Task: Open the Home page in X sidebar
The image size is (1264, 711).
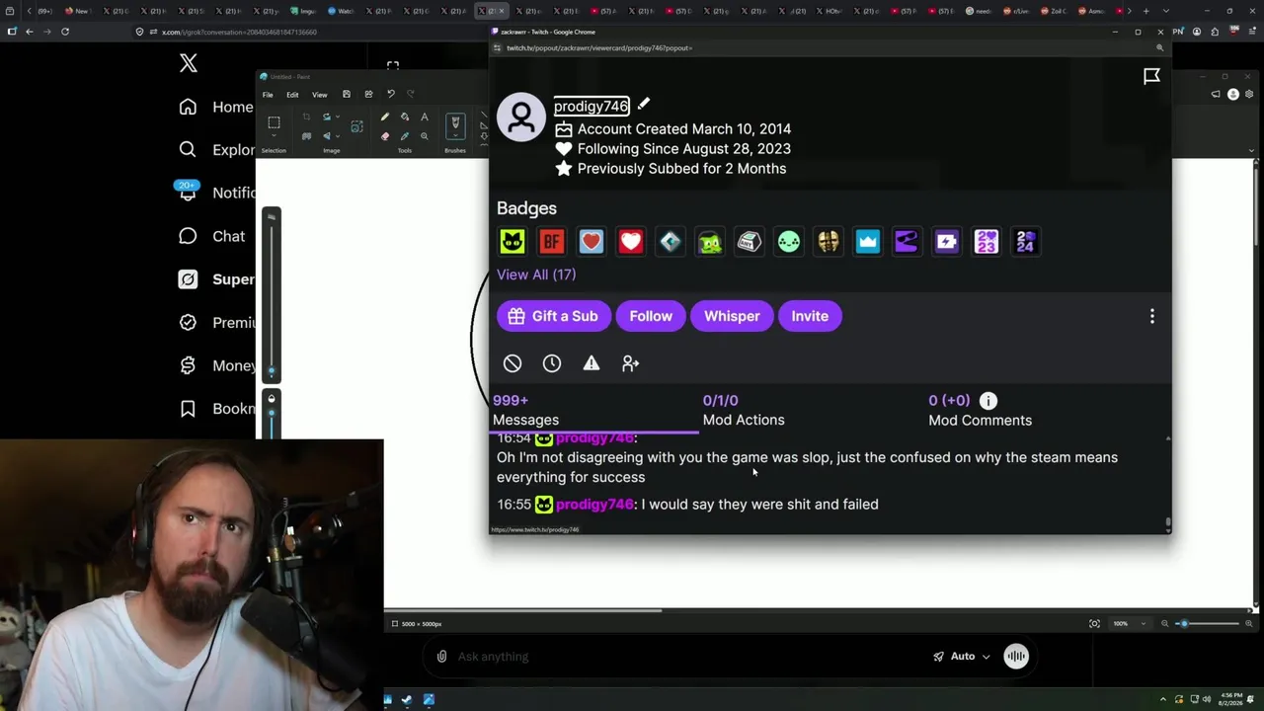Action: tap(217, 107)
